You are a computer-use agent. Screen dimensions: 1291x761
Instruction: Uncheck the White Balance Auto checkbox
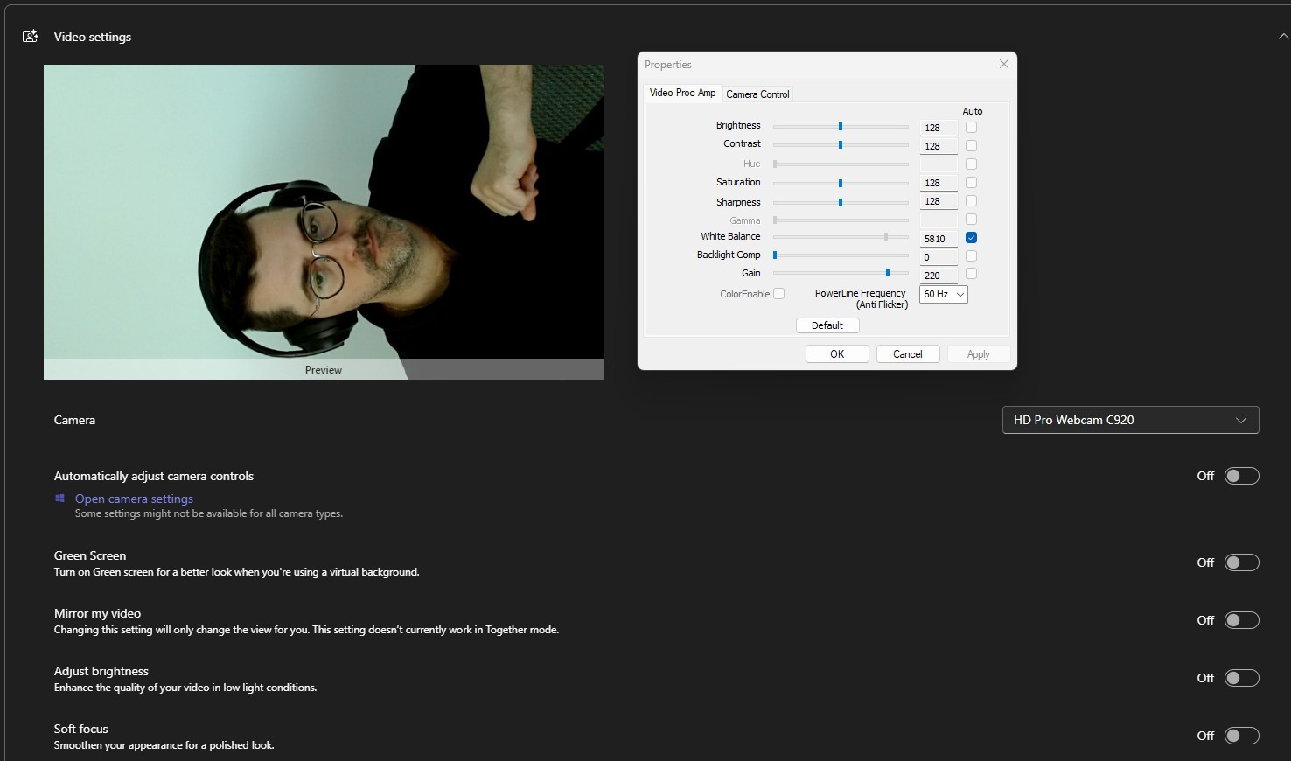[971, 237]
